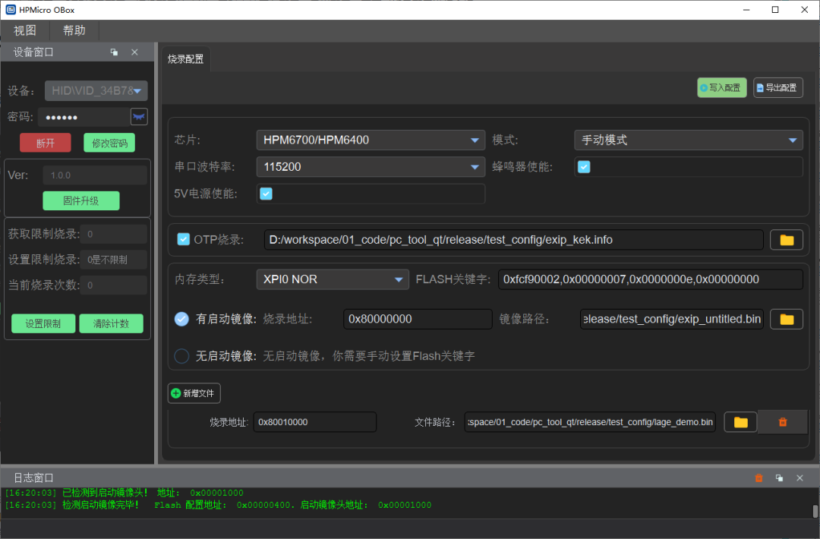The height and width of the screenshot is (539, 820).
Task: Close the log window panel
Action: coord(799,478)
